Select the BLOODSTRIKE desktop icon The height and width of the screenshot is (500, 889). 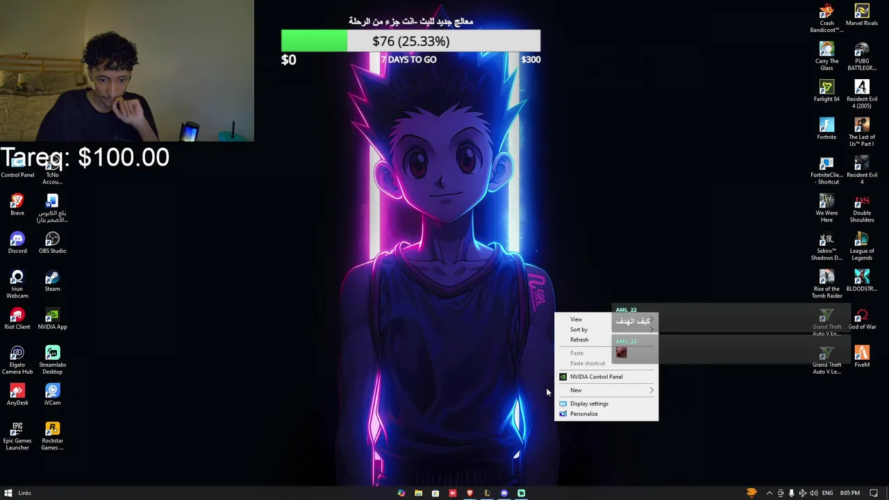point(862,281)
